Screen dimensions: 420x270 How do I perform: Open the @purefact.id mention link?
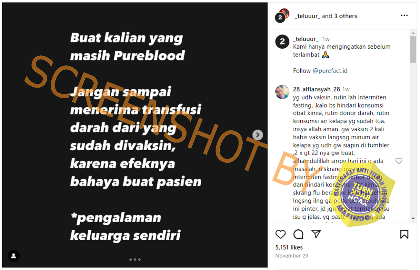330,71
